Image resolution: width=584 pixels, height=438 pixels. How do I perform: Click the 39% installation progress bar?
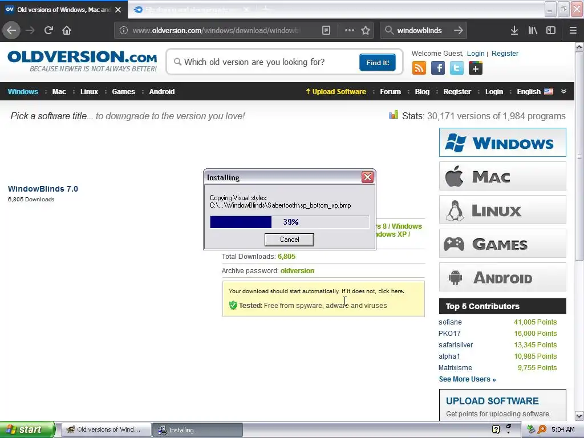pyautogui.click(x=290, y=222)
